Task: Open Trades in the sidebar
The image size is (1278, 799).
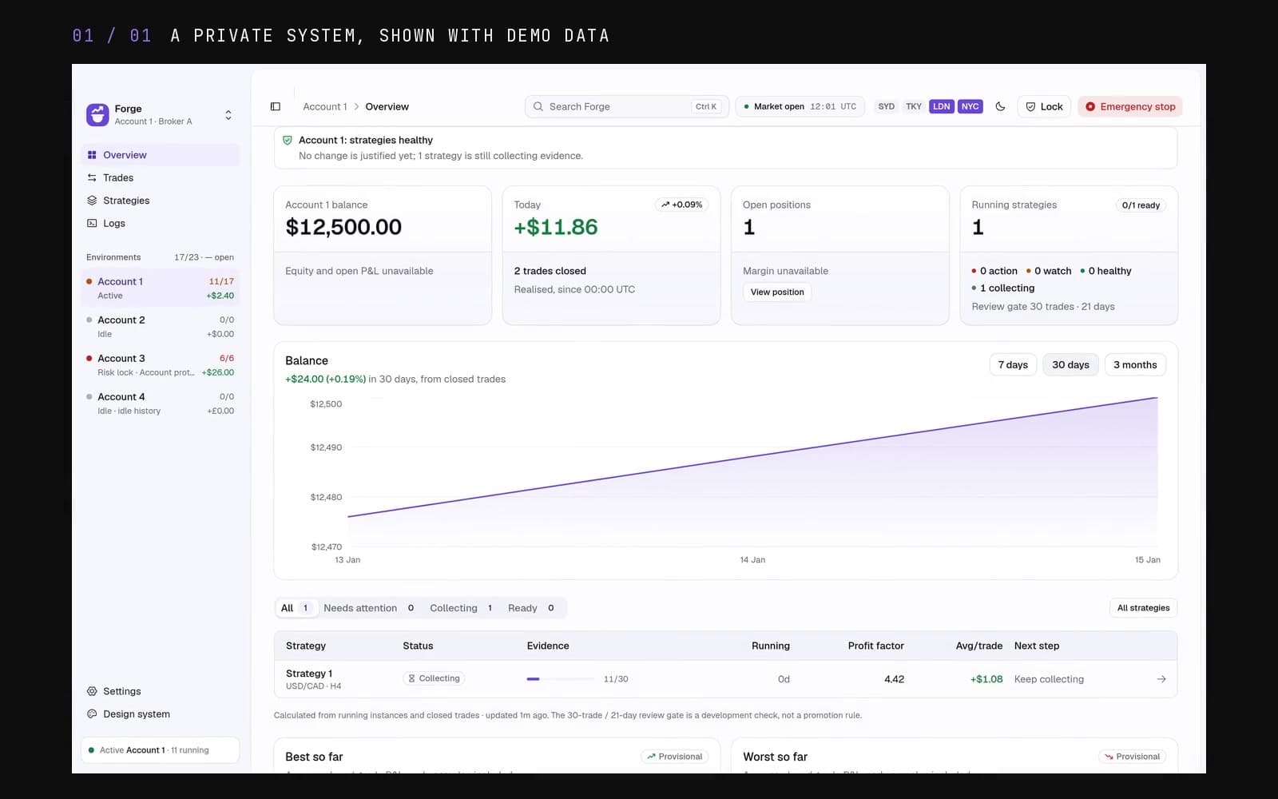Action: 161,177
